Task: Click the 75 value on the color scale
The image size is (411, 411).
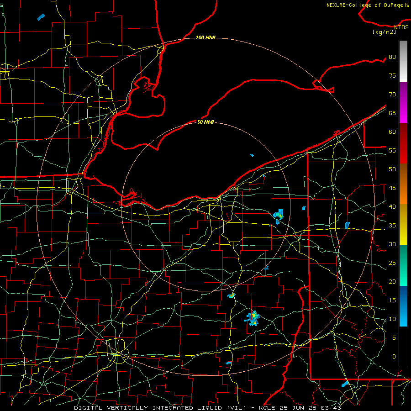Action: pyautogui.click(x=392, y=75)
